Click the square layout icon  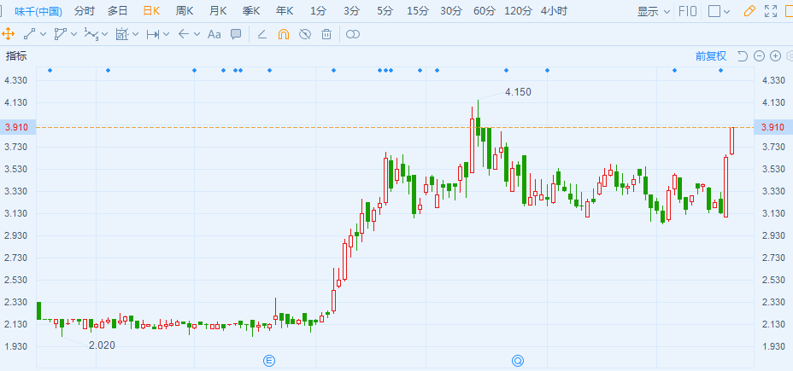[714, 11]
